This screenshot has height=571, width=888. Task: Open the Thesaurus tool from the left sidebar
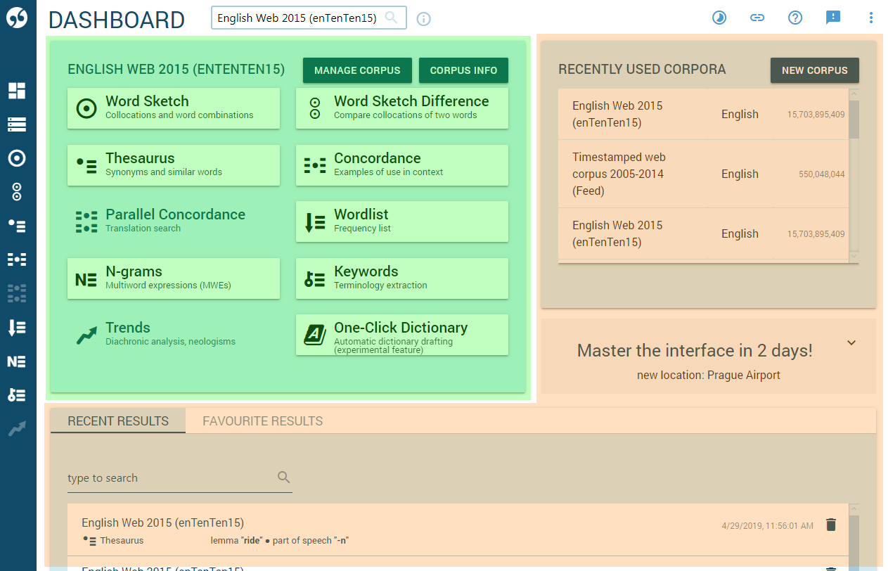point(17,226)
